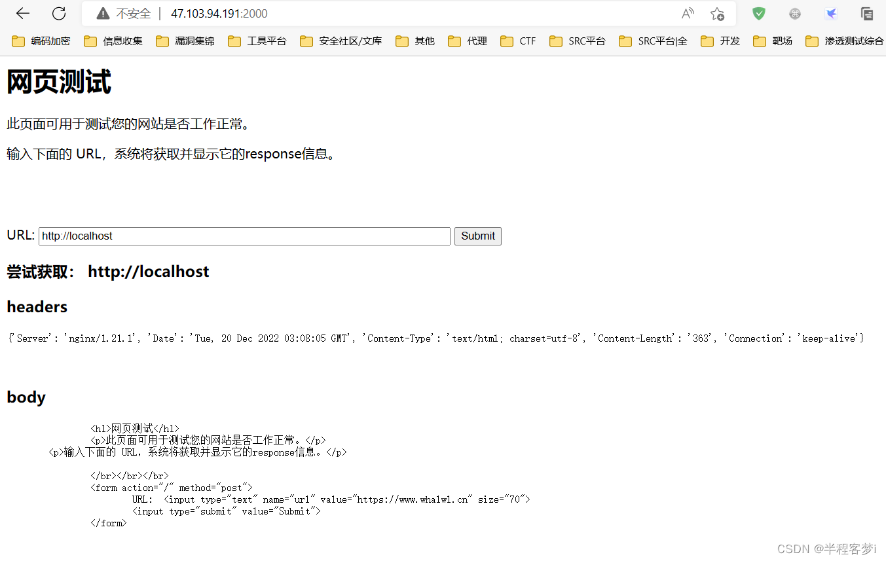
Task: Click the input type="submit" code line
Action: coord(227,511)
